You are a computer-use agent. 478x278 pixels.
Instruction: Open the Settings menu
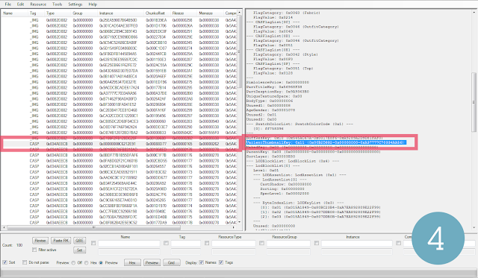coord(75,4)
